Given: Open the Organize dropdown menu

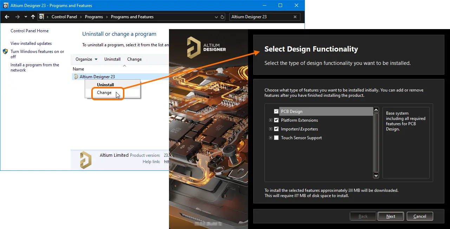Looking at the screenshot, I should 86,59.
